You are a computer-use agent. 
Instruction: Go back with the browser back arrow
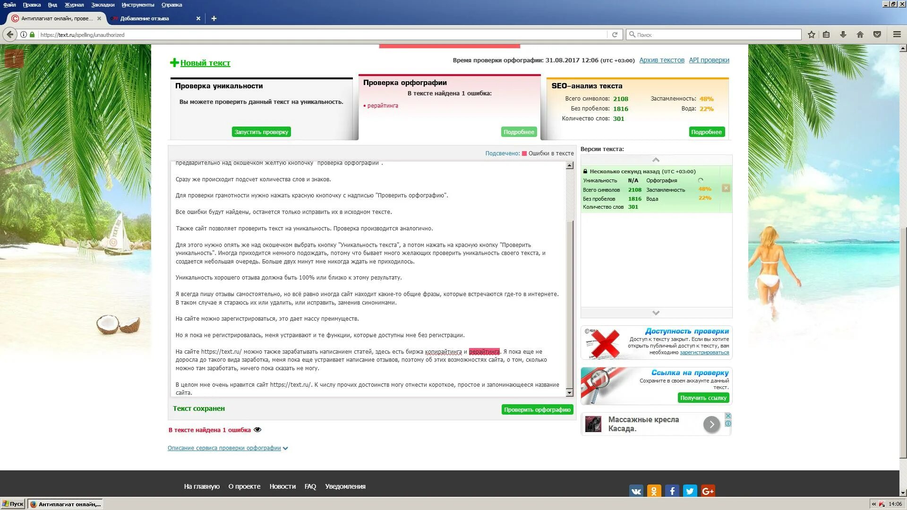click(x=10, y=34)
